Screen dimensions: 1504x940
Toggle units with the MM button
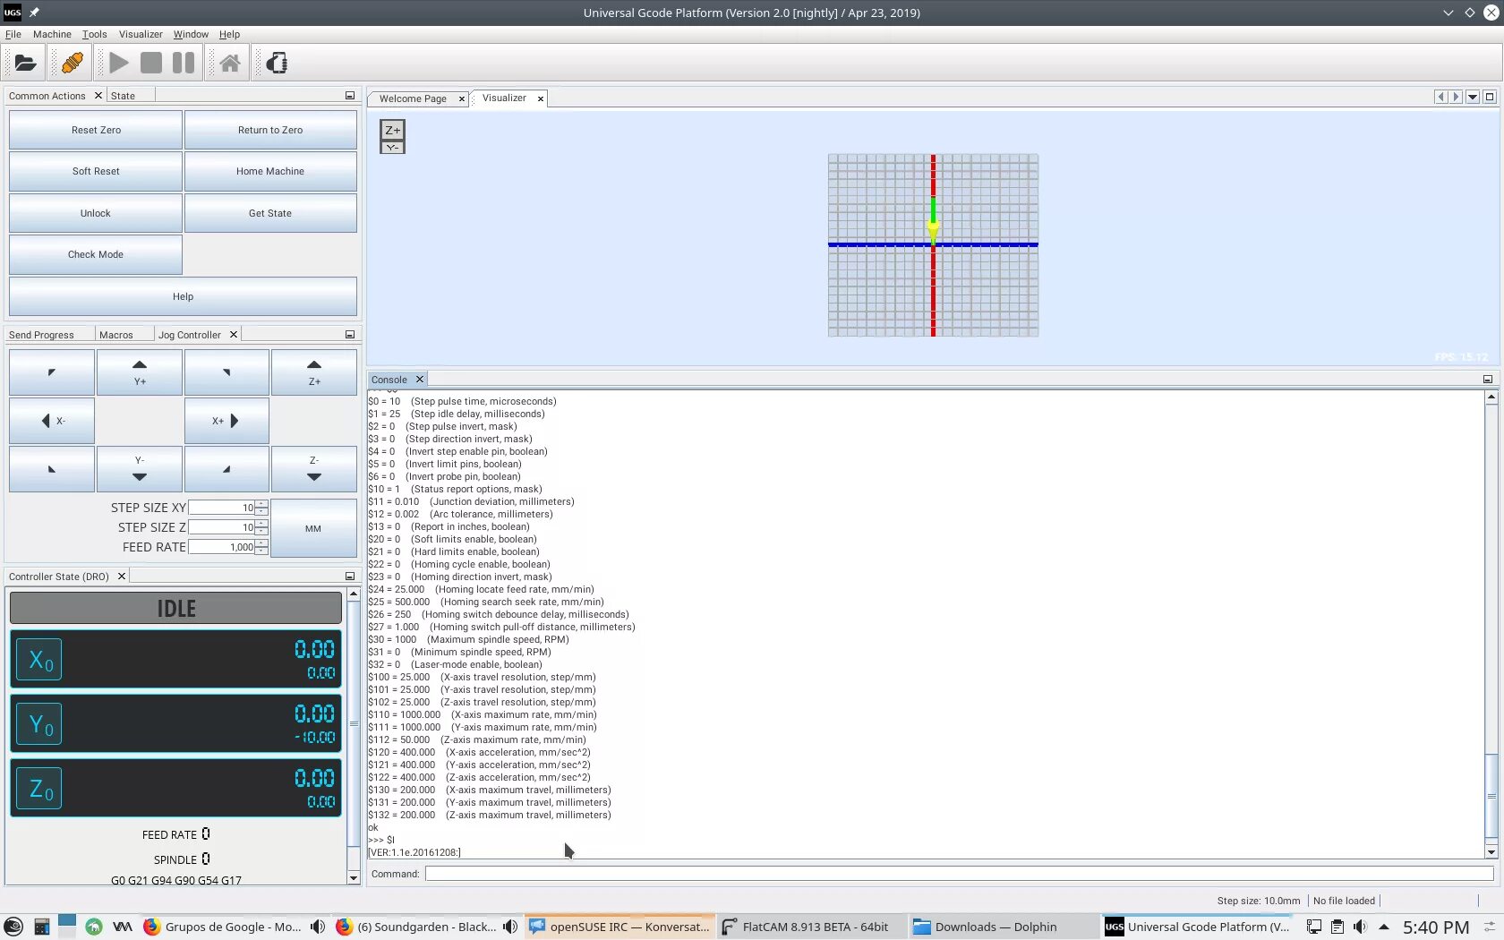313,528
